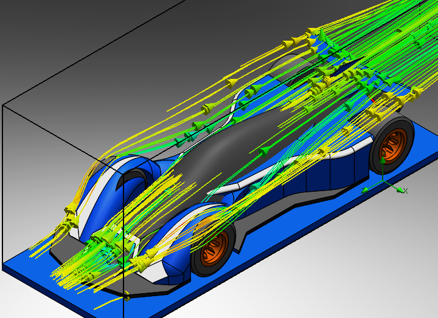Click green flow arrow over canopy center
Viewport: 438px width, 318px height.
point(265,151)
